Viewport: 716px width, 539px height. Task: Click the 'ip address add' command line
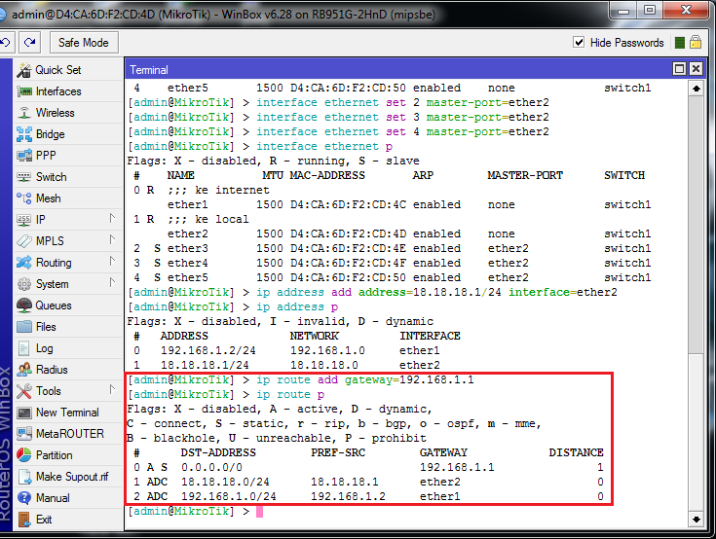(436, 292)
